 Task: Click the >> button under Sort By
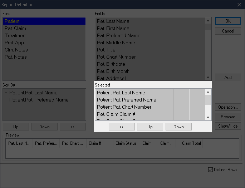pos(73,127)
